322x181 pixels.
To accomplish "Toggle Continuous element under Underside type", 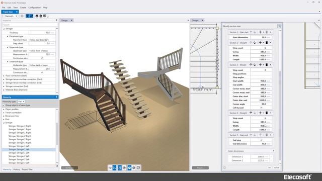I will [42, 72].
